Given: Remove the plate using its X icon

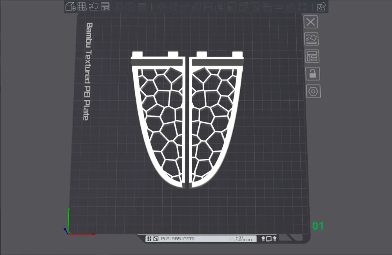Looking at the screenshot, I should pos(311,22).
